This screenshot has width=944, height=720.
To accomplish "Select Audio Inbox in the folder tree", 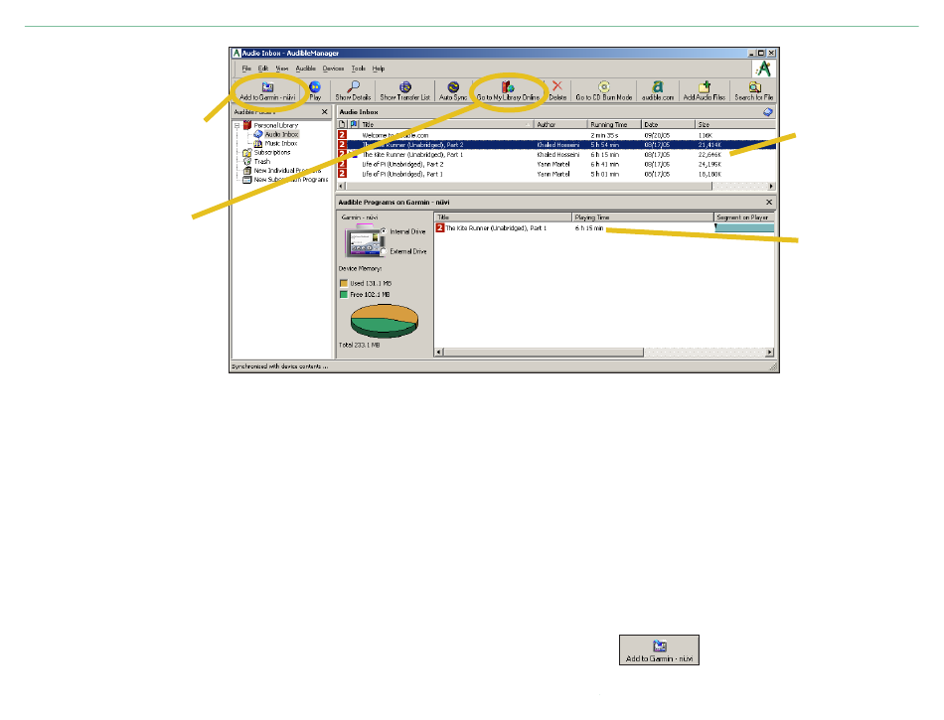I will tap(281, 135).
